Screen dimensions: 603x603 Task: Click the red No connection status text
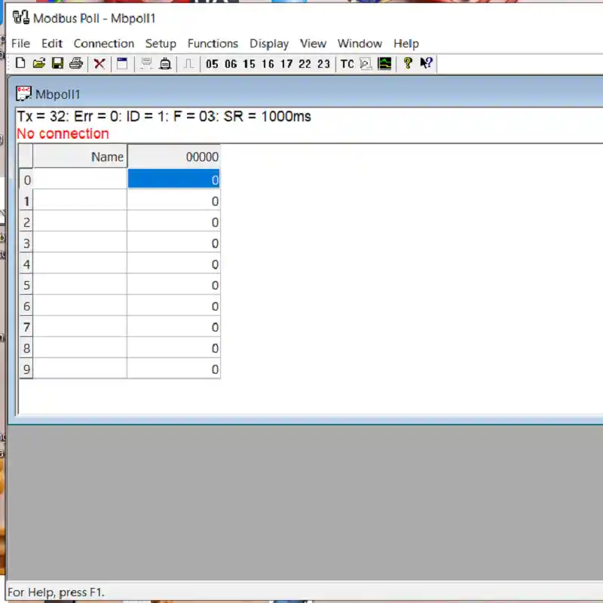point(63,133)
